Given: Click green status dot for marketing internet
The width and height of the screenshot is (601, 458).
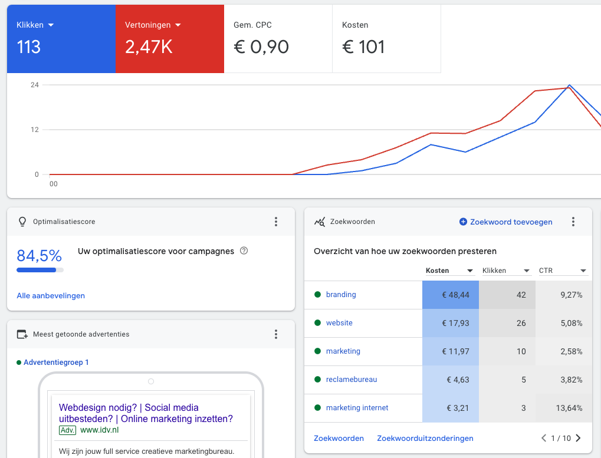Looking at the screenshot, I should click(x=317, y=408).
